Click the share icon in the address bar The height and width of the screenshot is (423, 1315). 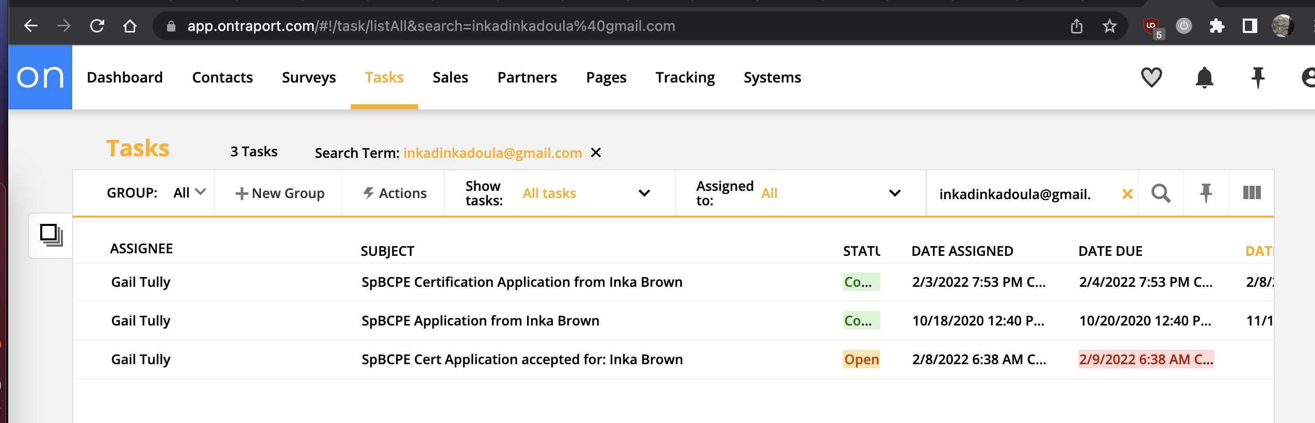pyautogui.click(x=1077, y=26)
